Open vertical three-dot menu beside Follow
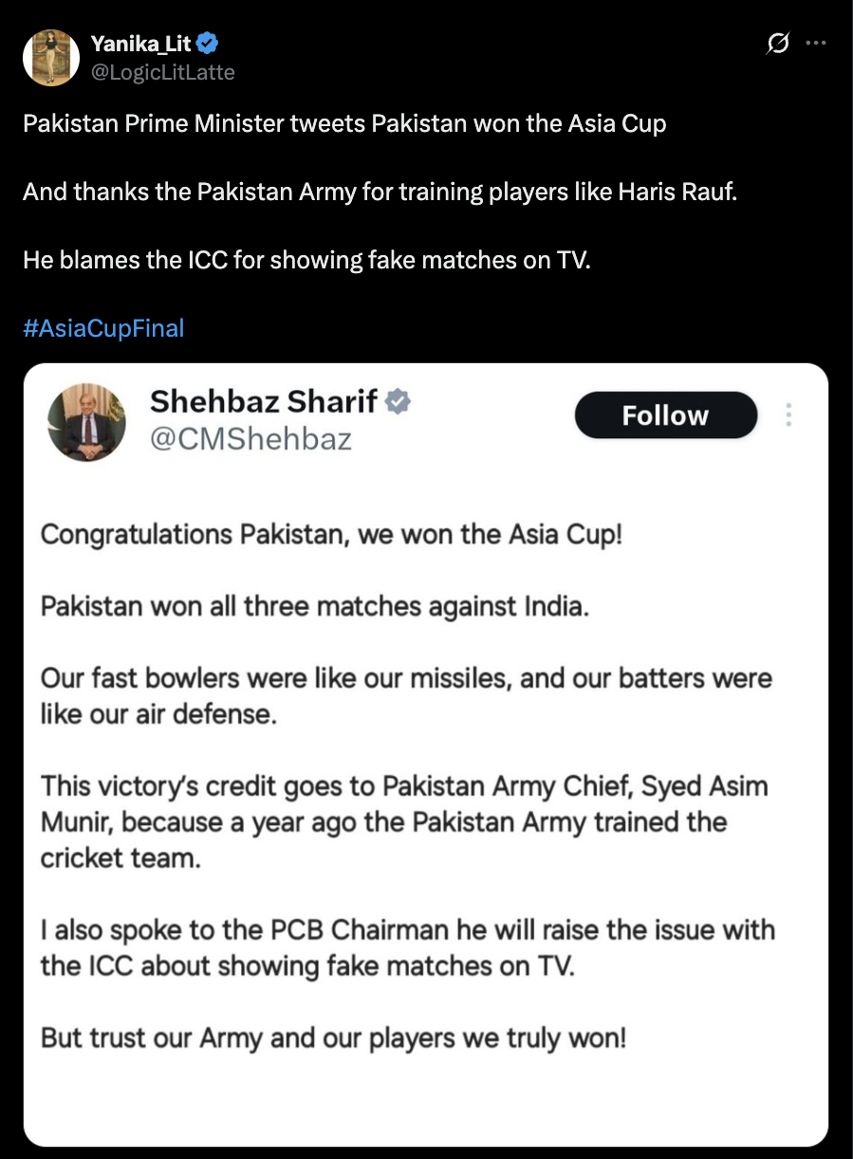 coord(788,414)
